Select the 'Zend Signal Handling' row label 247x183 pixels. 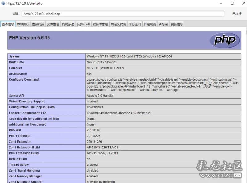tap(24, 170)
